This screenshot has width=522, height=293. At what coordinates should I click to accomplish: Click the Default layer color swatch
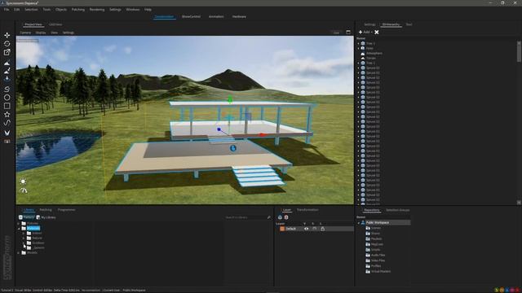click(282, 229)
